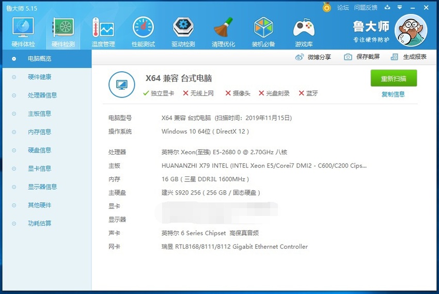The height and width of the screenshot is (294, 439).
Task: Click the round desktop computer icon
Action: coord(122,85)
